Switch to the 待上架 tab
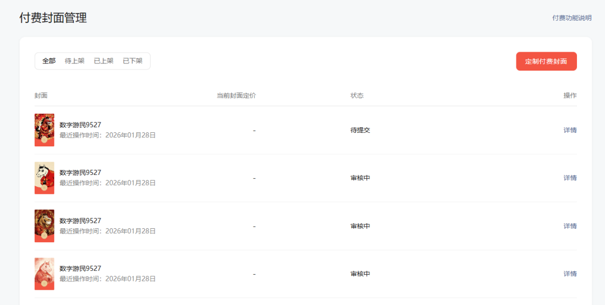The width and height of the screenshot is (605, 305). click(75, 61)
